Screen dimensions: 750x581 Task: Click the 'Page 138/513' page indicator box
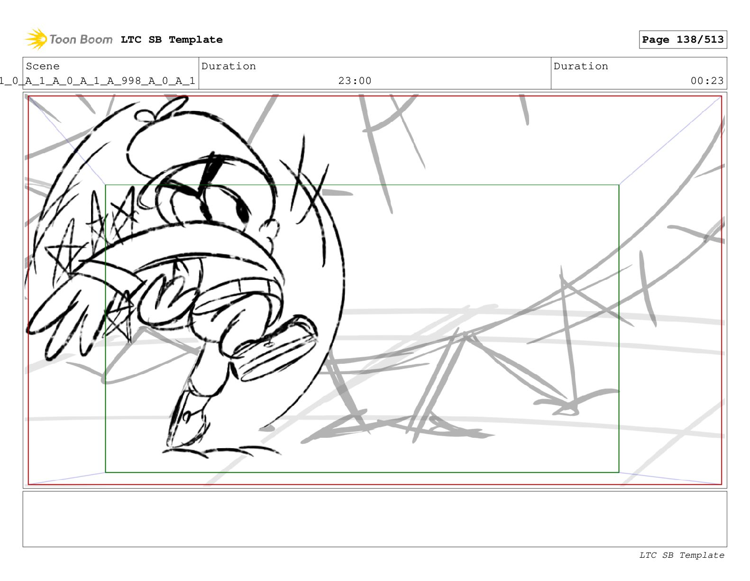point(683,40)
